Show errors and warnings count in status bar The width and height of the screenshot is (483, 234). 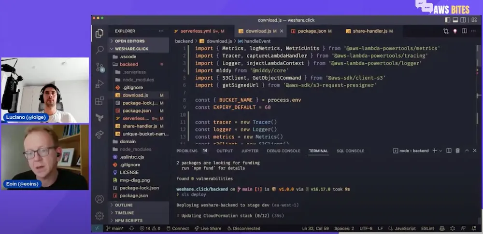150,229
